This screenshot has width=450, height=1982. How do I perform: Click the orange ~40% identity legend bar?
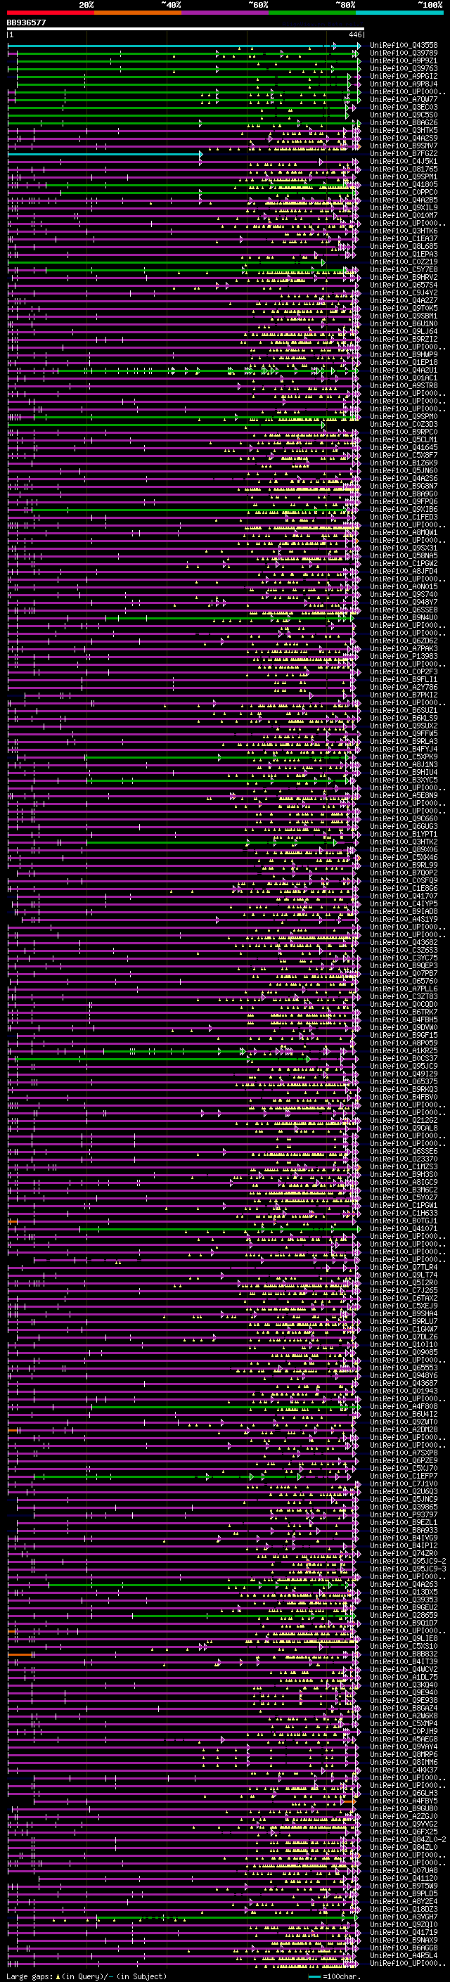point(138,13)
